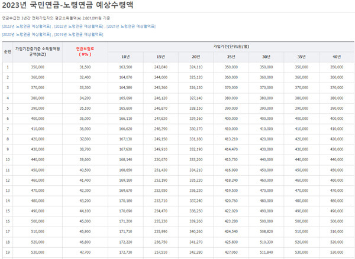Click the 15년 column header
This screenshot has height=259, width=355.
pyautogui.click(x=161, y=57)
